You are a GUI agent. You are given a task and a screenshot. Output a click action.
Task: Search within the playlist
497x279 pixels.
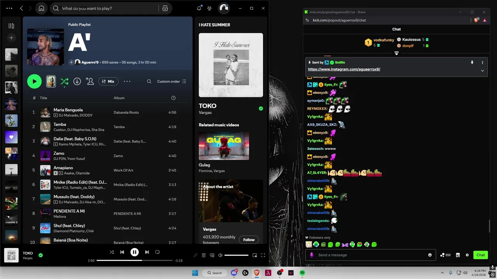pos(149,81)
